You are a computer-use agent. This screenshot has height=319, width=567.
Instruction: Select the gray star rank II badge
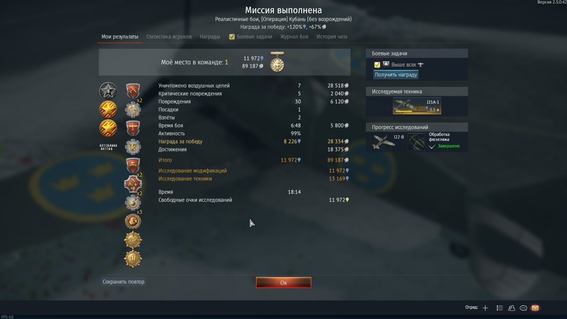pyautogui.click(x=108, y=91)
